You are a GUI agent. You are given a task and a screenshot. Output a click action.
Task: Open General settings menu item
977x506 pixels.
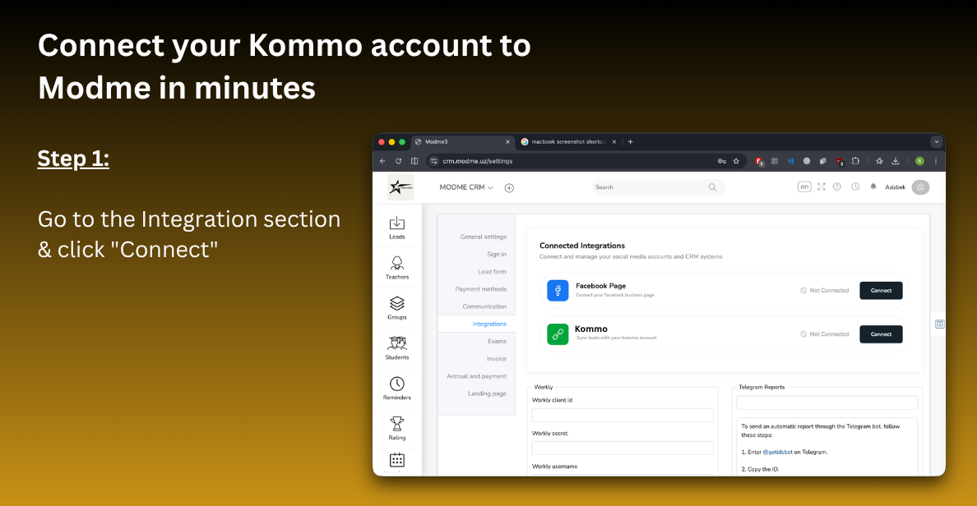484,237
